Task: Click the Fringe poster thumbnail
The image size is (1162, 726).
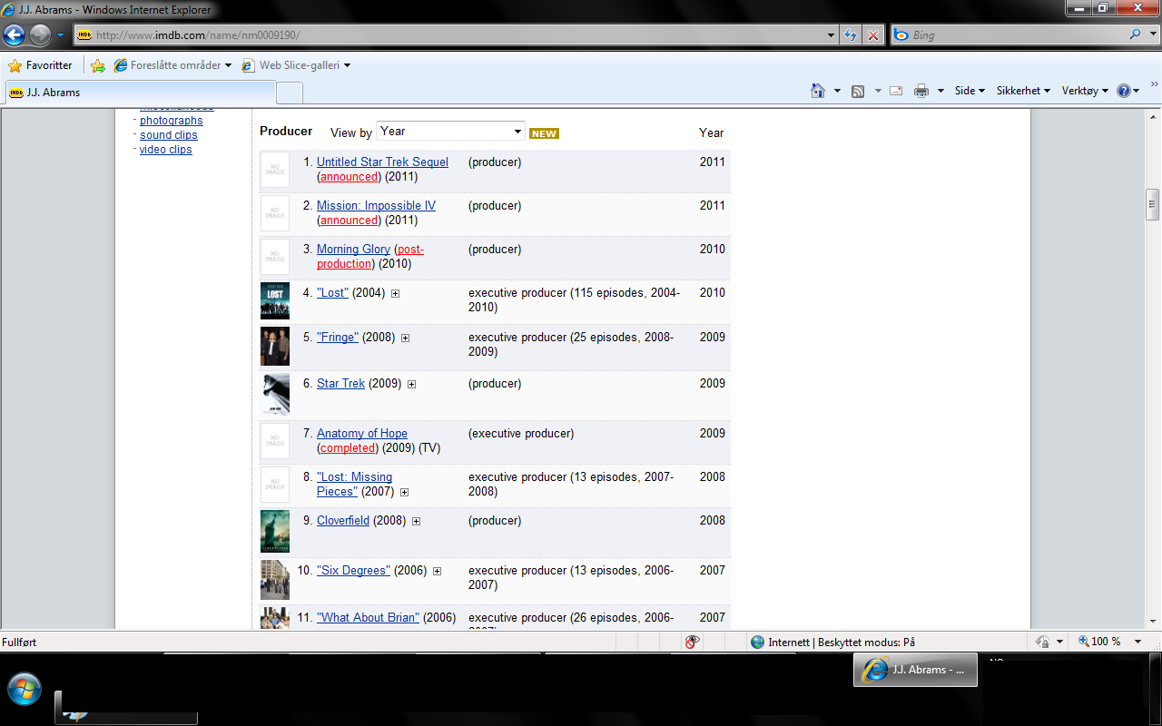Action: pyautogui.click(x=275, y=347)
